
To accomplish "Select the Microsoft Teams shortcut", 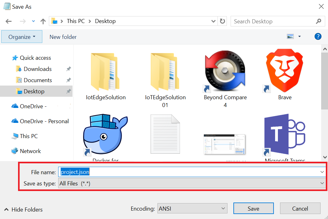I will pos(285,137).
